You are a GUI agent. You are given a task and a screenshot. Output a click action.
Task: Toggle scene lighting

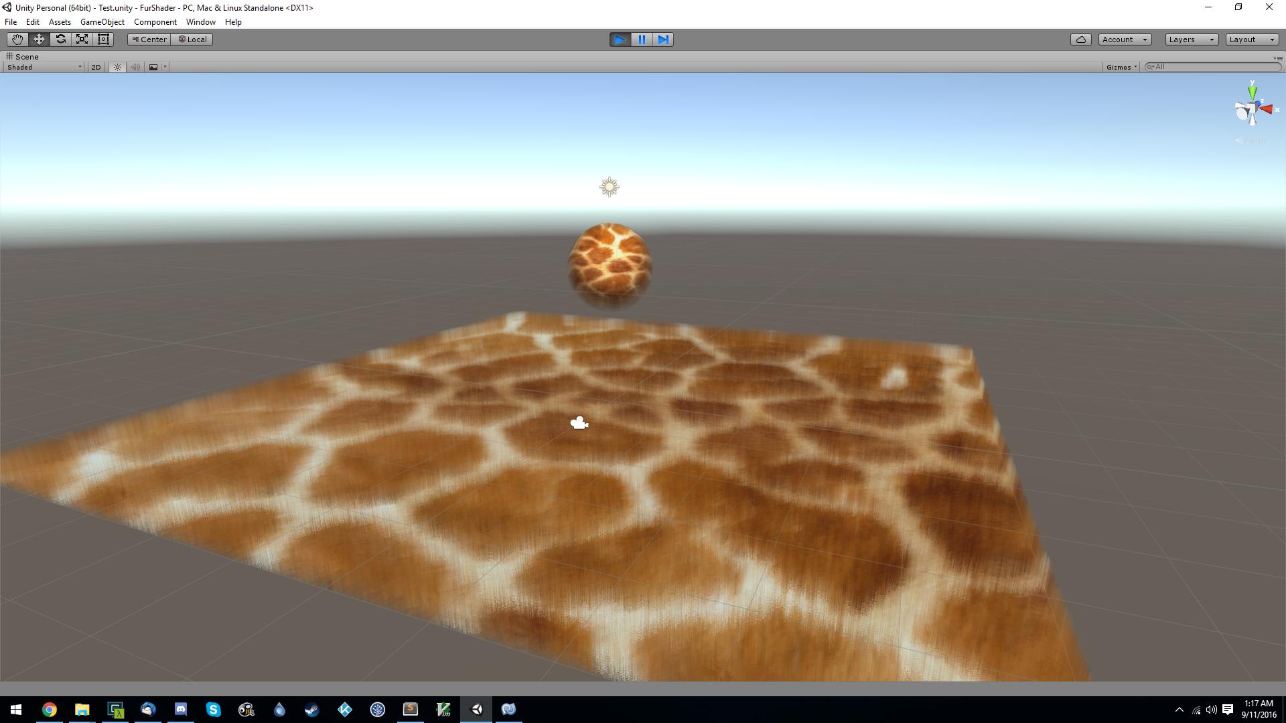tap(117, 67)
